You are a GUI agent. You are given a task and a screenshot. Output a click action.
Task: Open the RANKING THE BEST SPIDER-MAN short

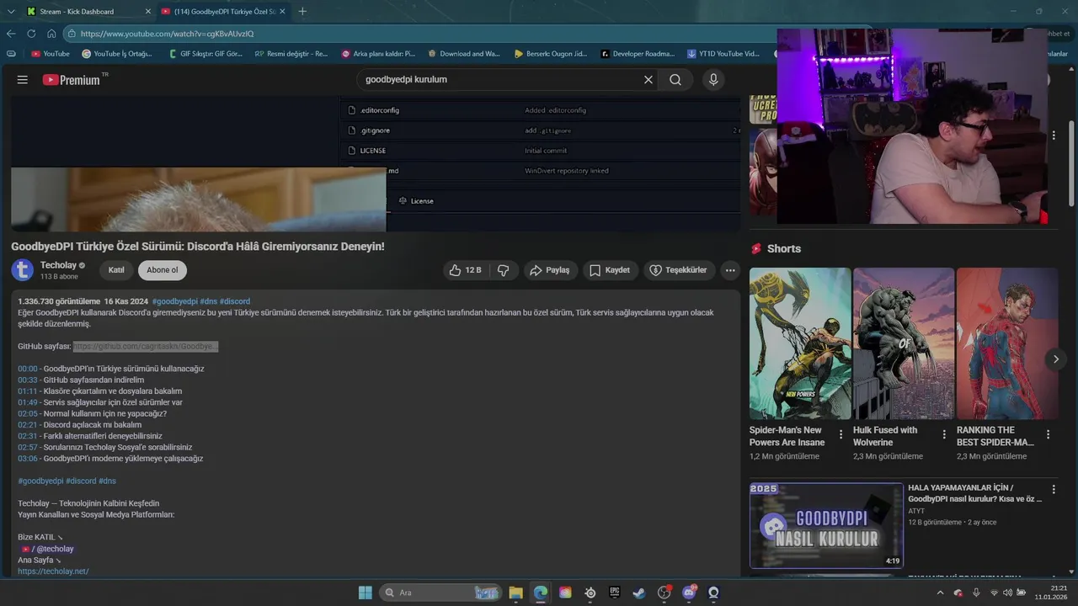click(1007, 343)
